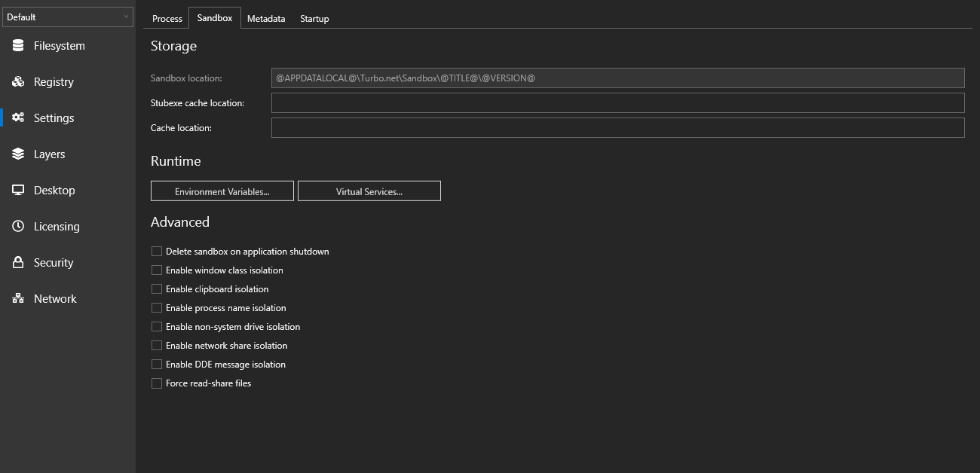Click the Virtual Services button
Screen dimensions: 980x473
369,191
